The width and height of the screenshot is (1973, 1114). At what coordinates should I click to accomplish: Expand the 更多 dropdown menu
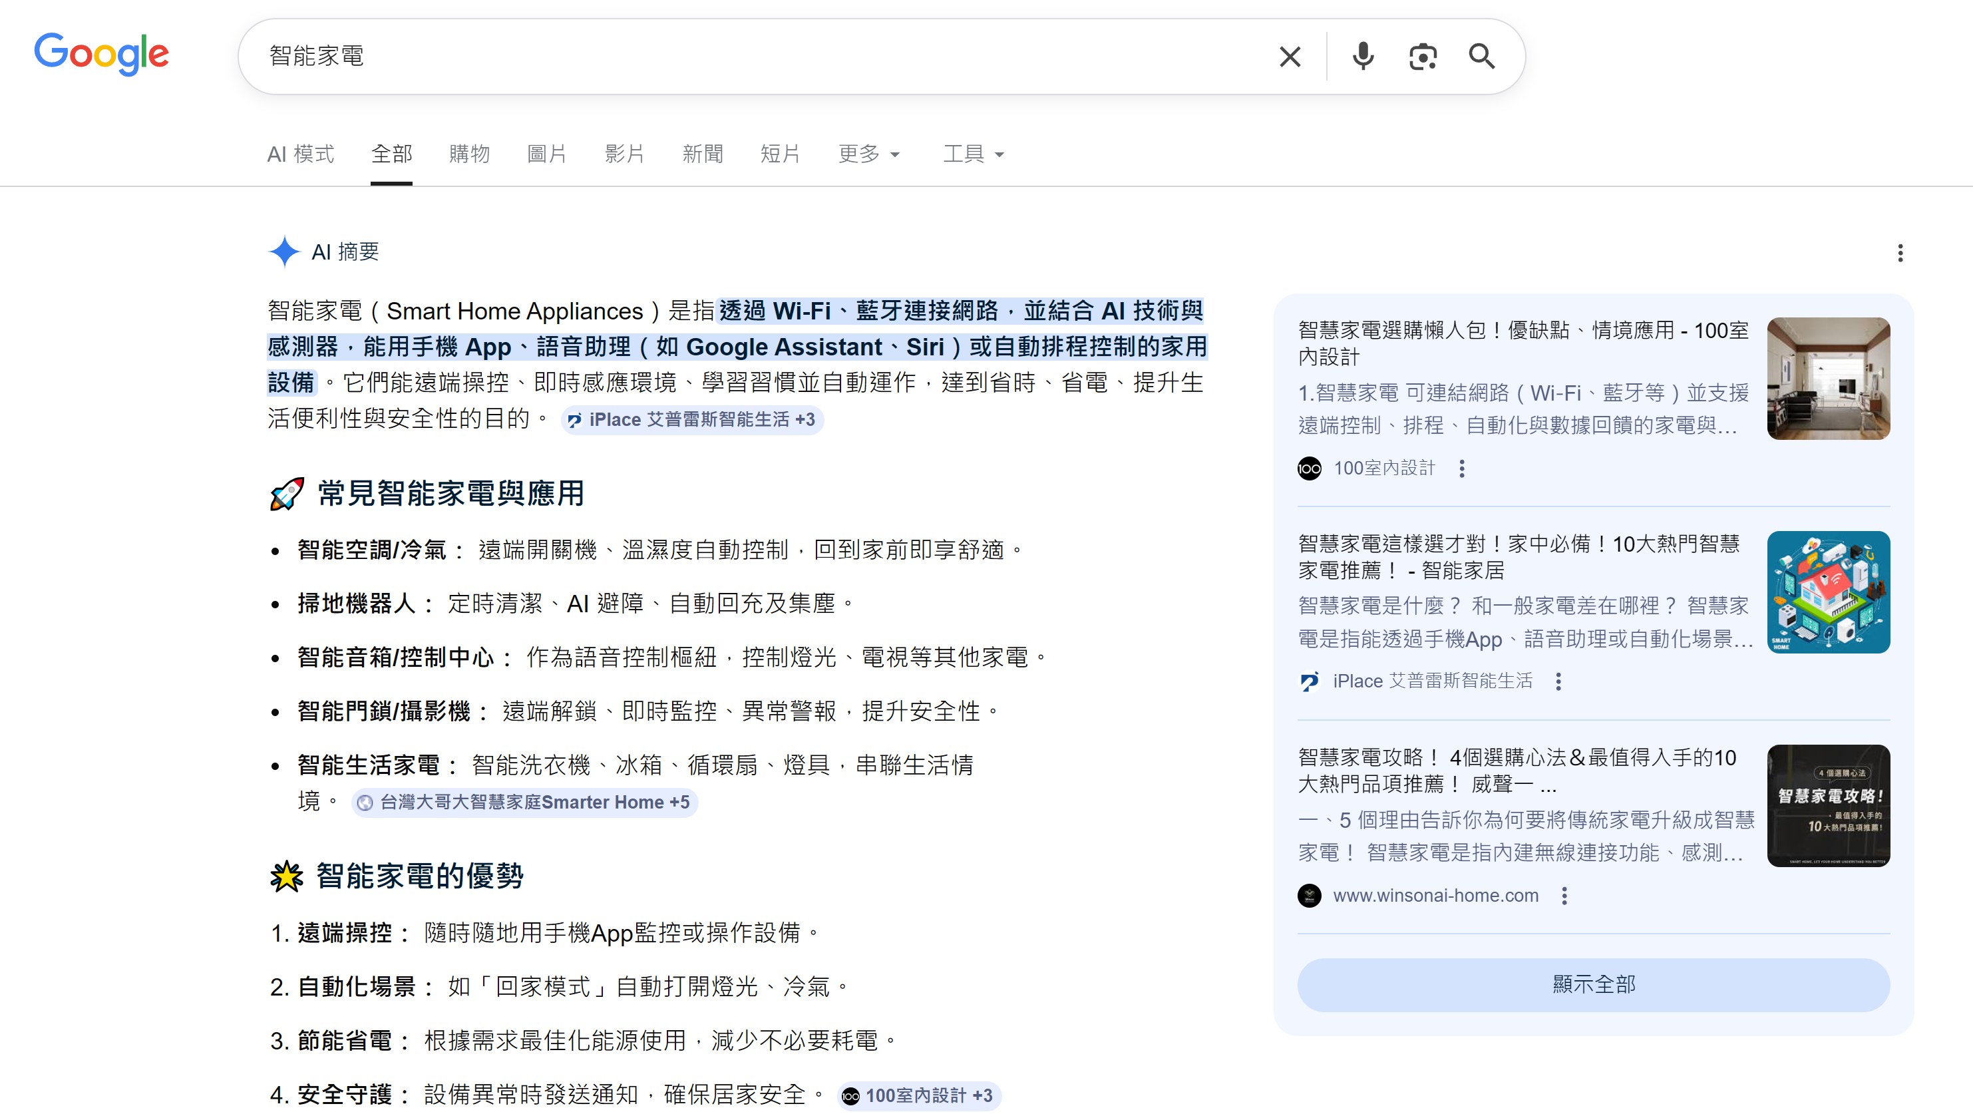click(868, 154)
